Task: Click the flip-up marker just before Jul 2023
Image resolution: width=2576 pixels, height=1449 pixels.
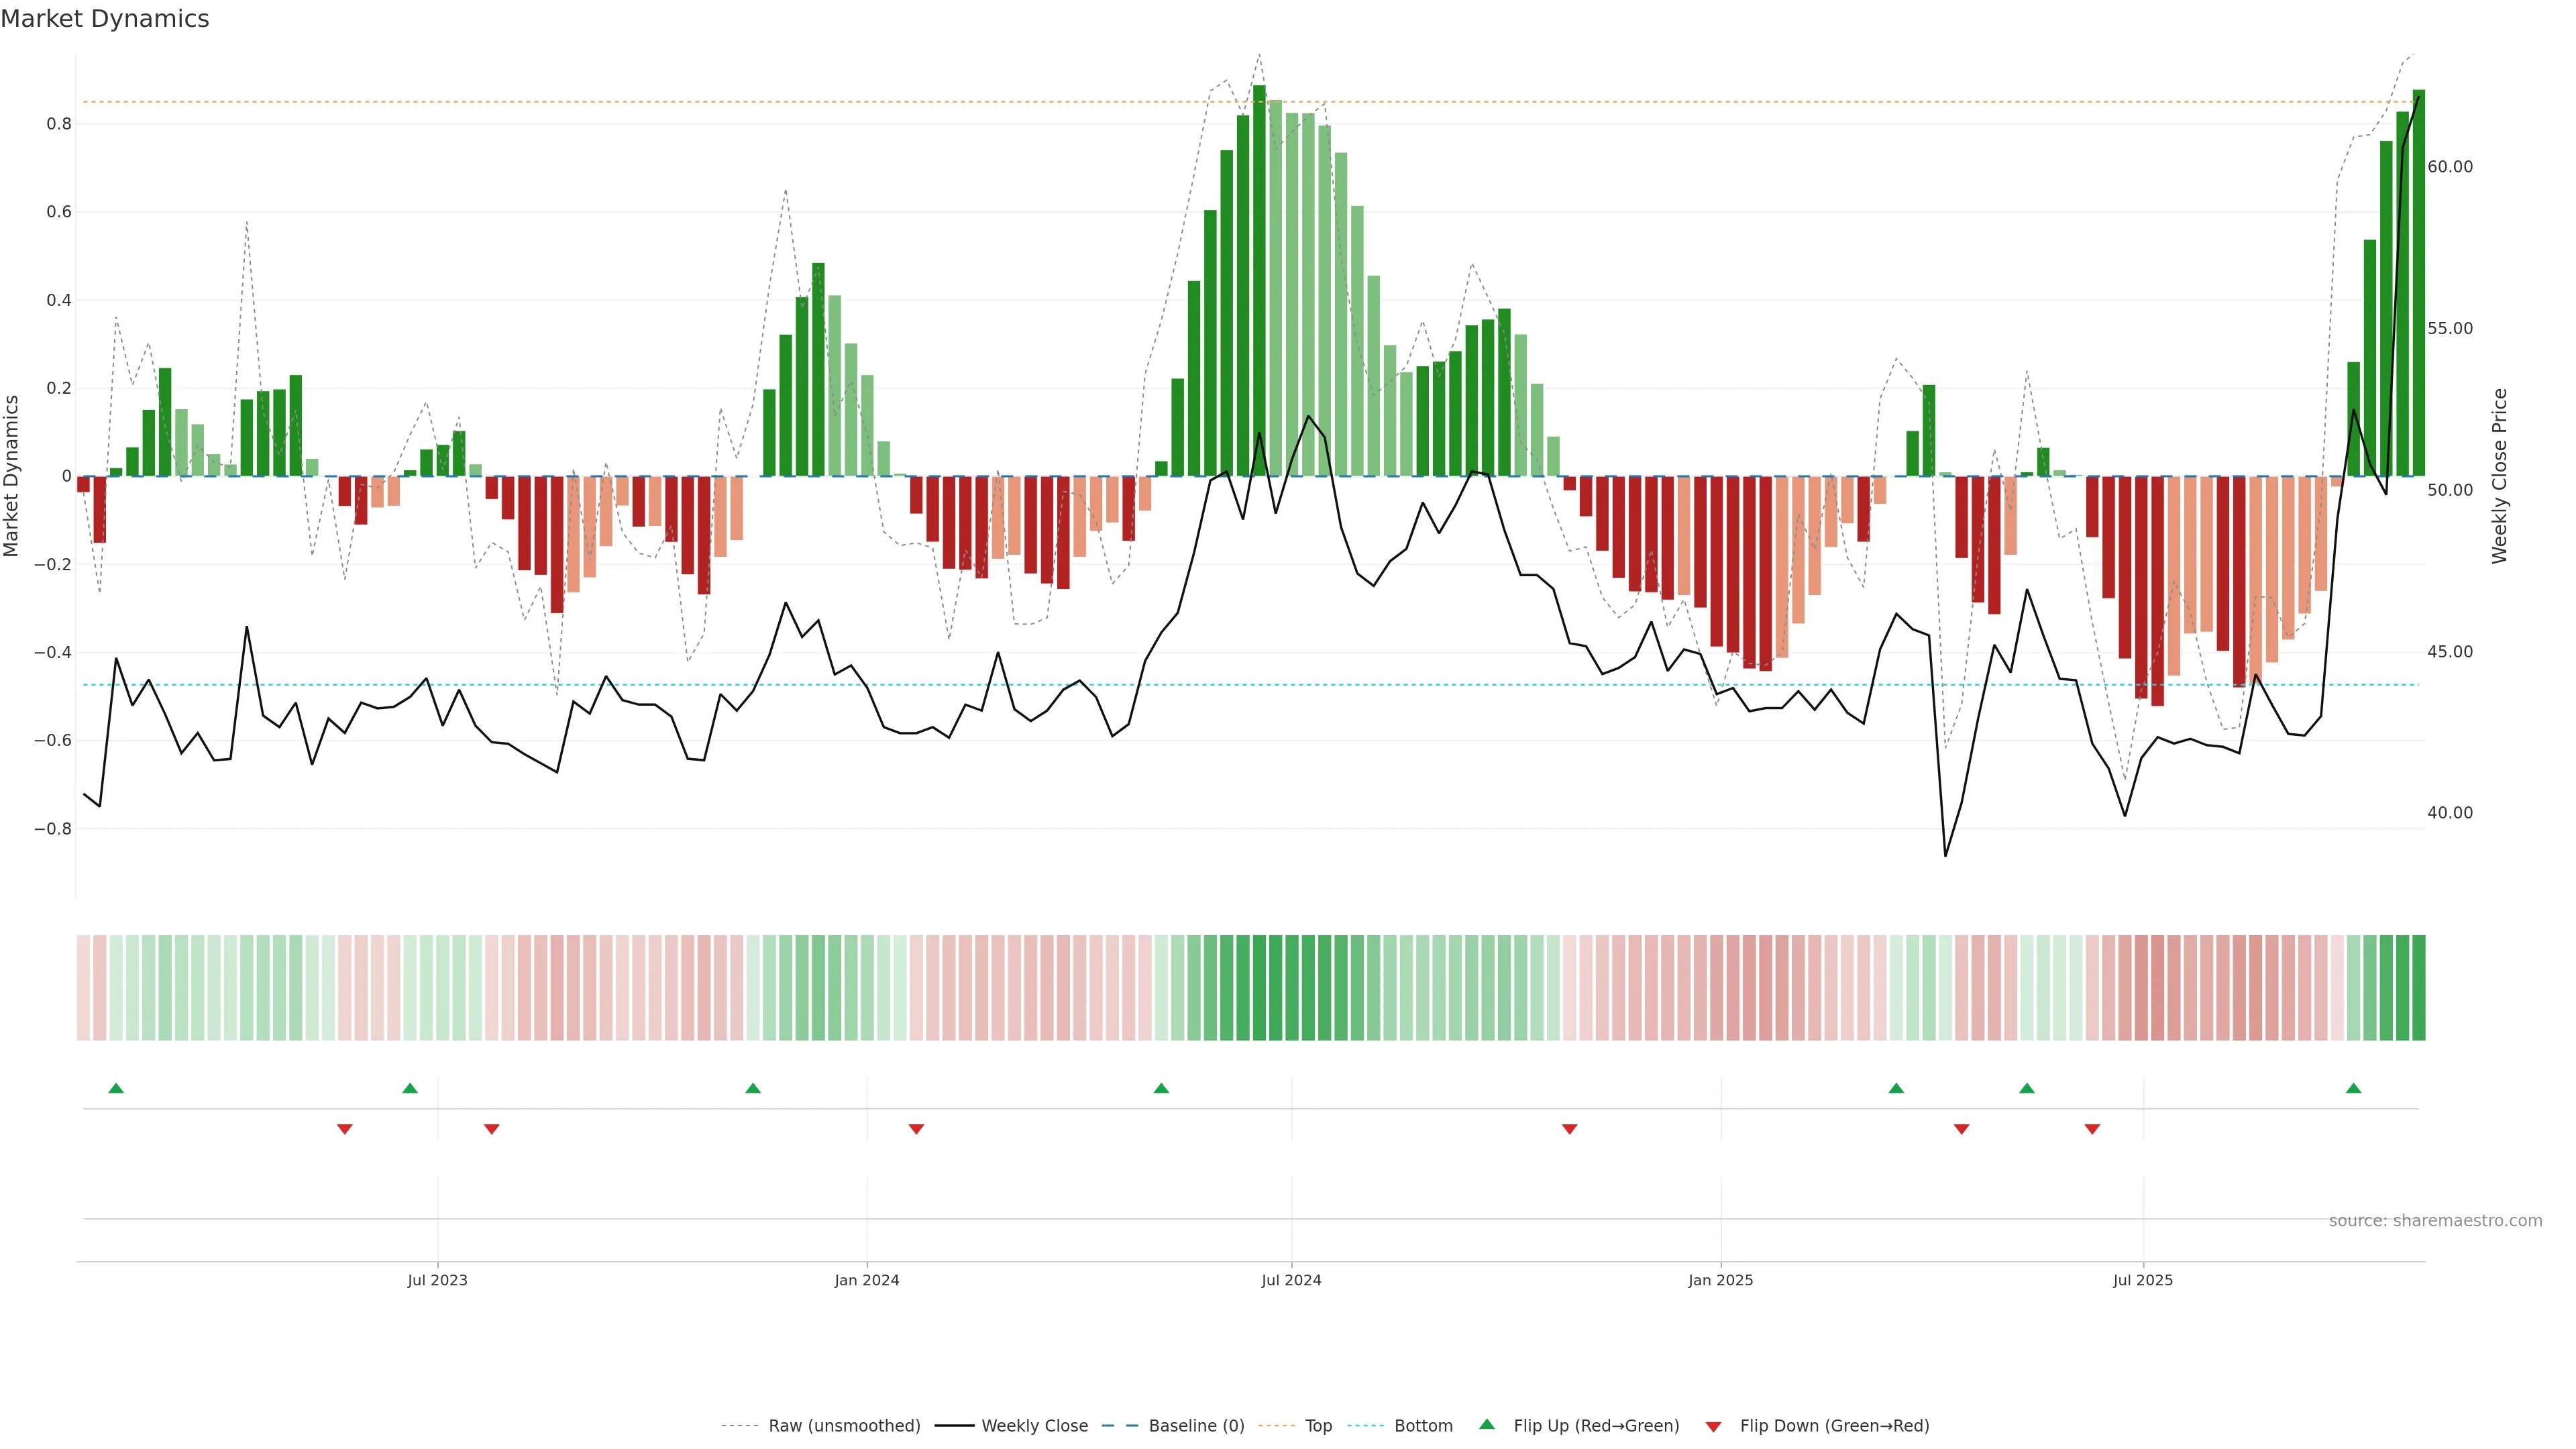Action: [410, 1088]
